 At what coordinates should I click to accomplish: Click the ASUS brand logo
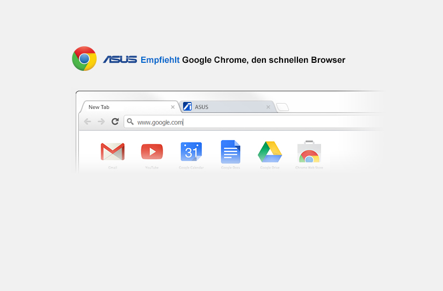[x=120, y=60]
